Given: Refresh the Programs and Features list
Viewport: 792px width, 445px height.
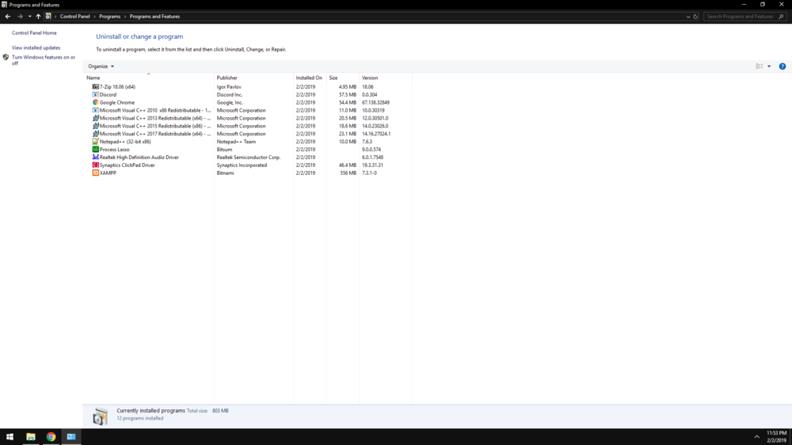Looking at the screenshot, I should 695,17.
